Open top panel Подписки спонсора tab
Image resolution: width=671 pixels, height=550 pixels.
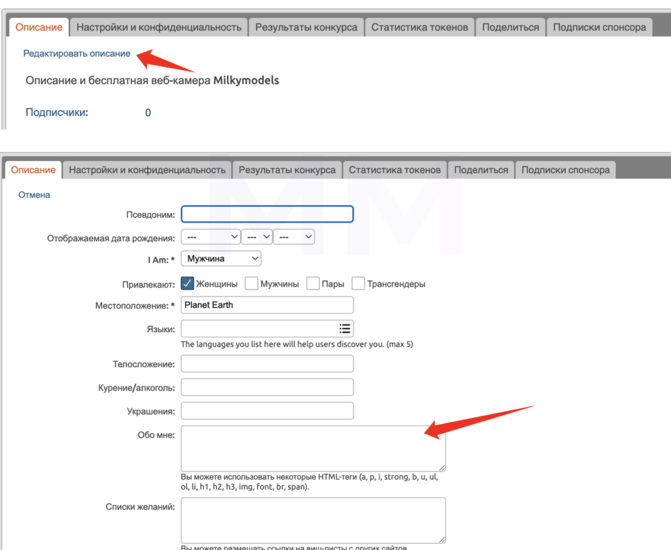tap(599, 27)
